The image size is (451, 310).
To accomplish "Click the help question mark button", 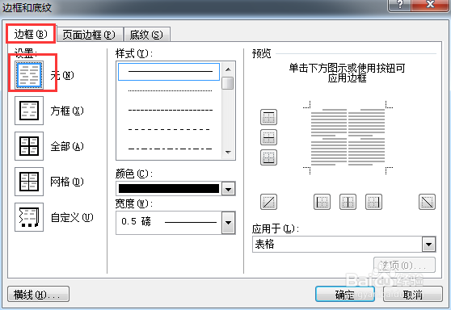I will 400,5.
